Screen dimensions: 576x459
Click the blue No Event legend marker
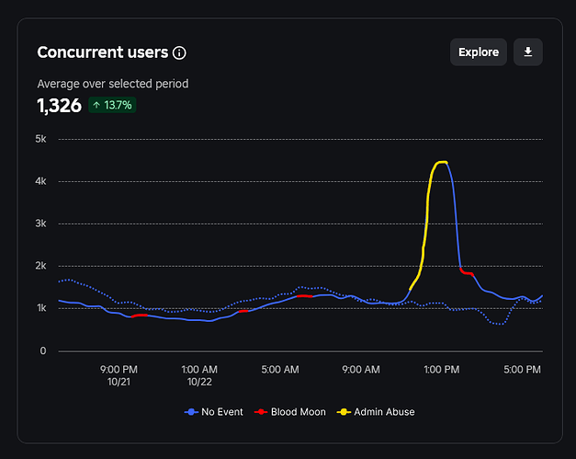point(191,412)
